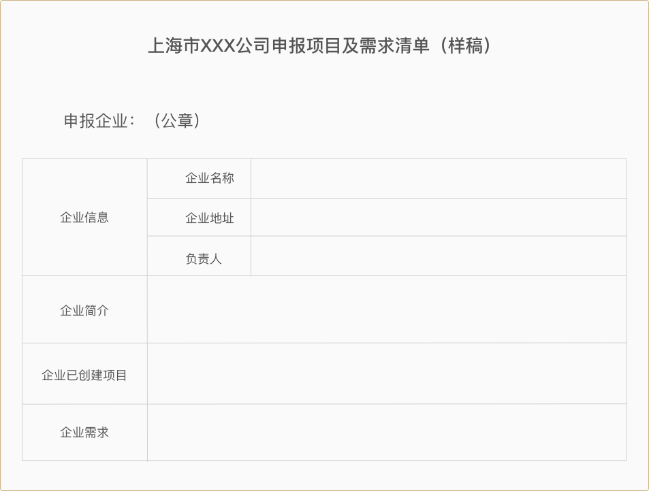The image size is (649, 491).
Task: Select the 企业已创建项目 label cell
Action: (84, 375)
